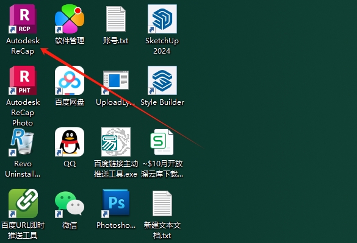
Task: Click the "Style Builder" label text
Action: [162, 102]
